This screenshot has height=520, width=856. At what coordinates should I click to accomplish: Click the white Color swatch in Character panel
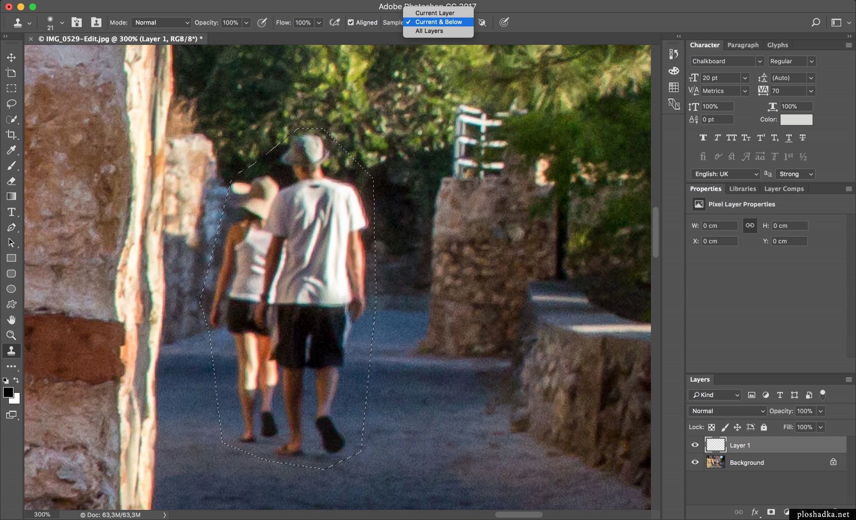pos(797,119)
